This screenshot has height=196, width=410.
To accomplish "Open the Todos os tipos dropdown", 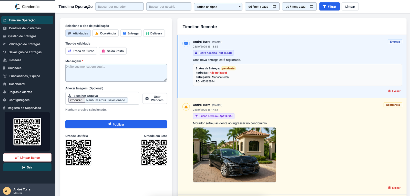I will pyautogui.click(x=218, y=7).
